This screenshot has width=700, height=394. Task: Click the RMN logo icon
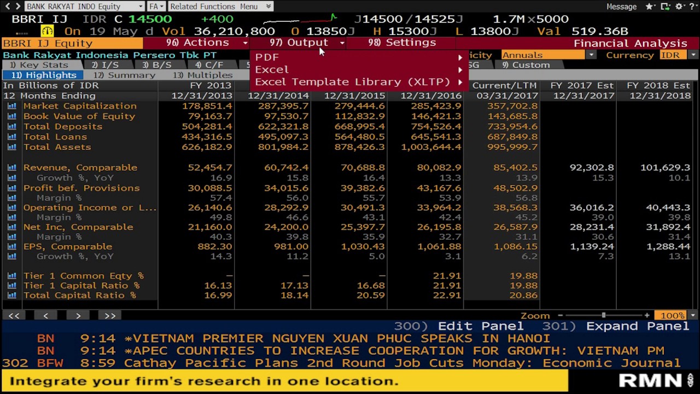click(x=657, y=380)
